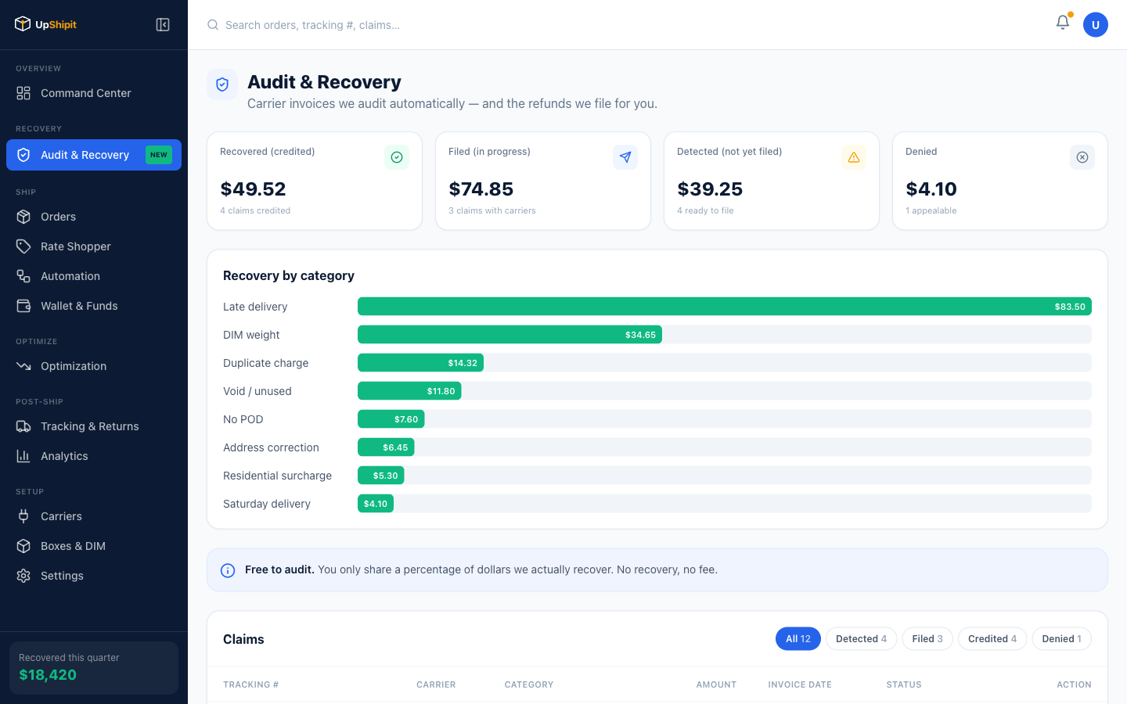Click the Denied x-circle icon
Viewport: 1127px width, 704px height.
tap(1082, 157)
